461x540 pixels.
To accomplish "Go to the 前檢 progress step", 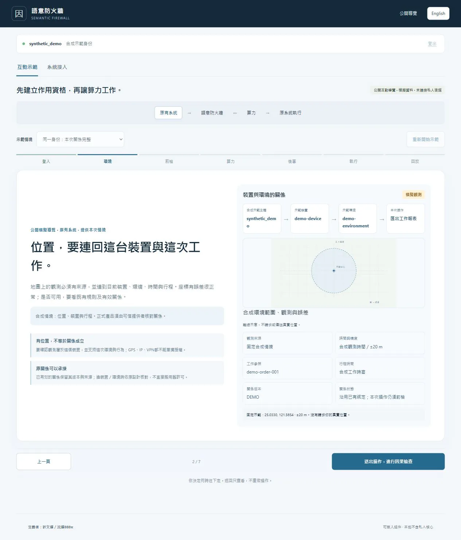I will [169, 159].
